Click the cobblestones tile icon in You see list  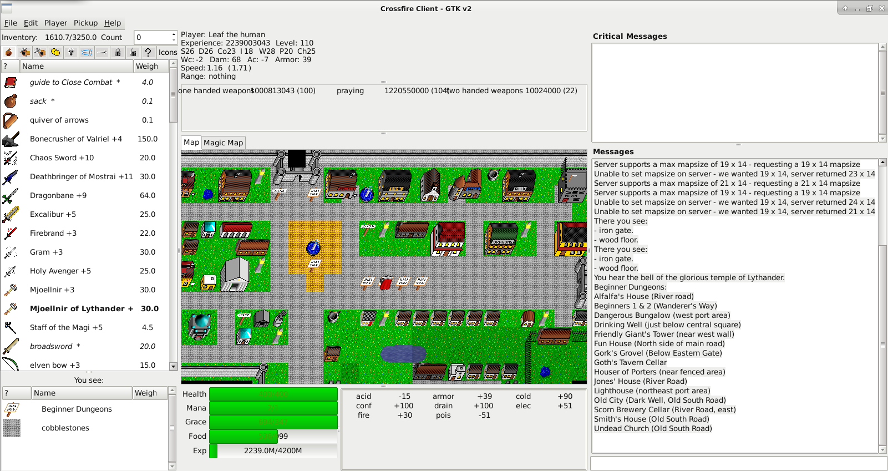12,428
